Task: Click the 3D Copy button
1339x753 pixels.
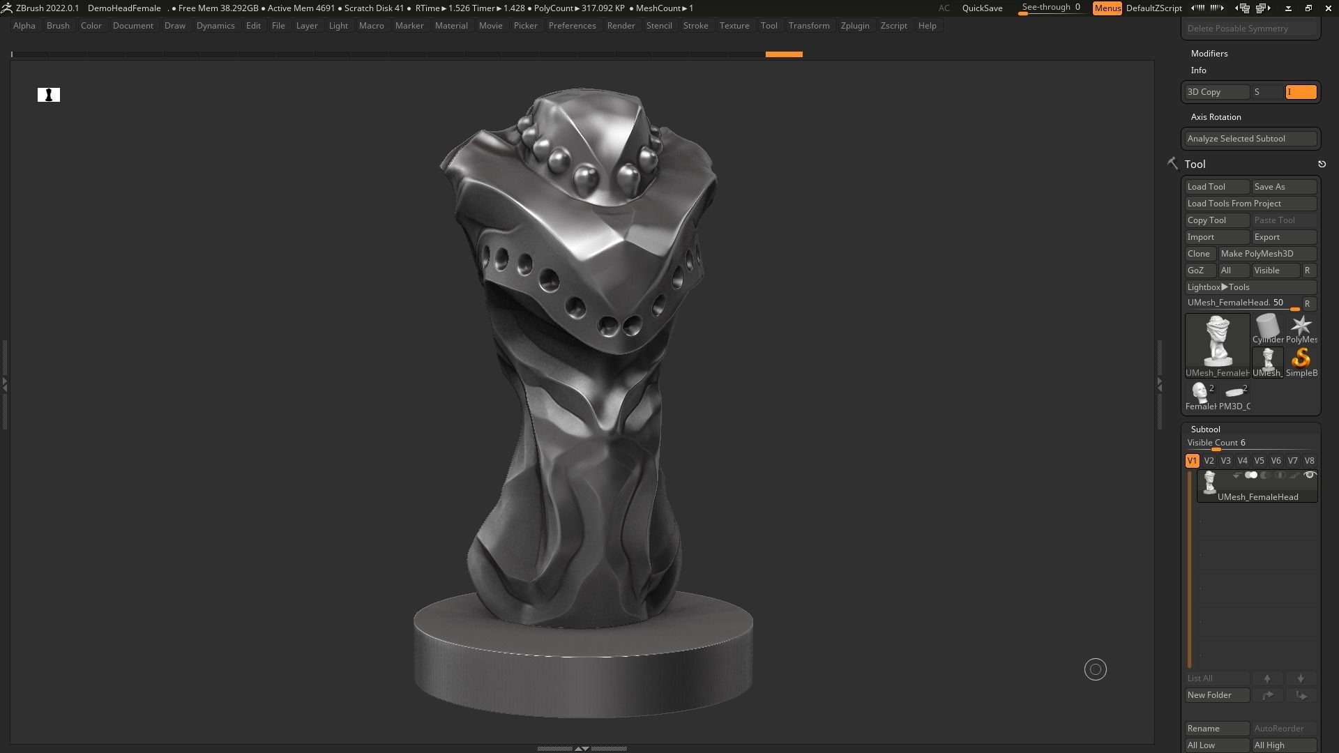Action: (x=1218, y=92)
